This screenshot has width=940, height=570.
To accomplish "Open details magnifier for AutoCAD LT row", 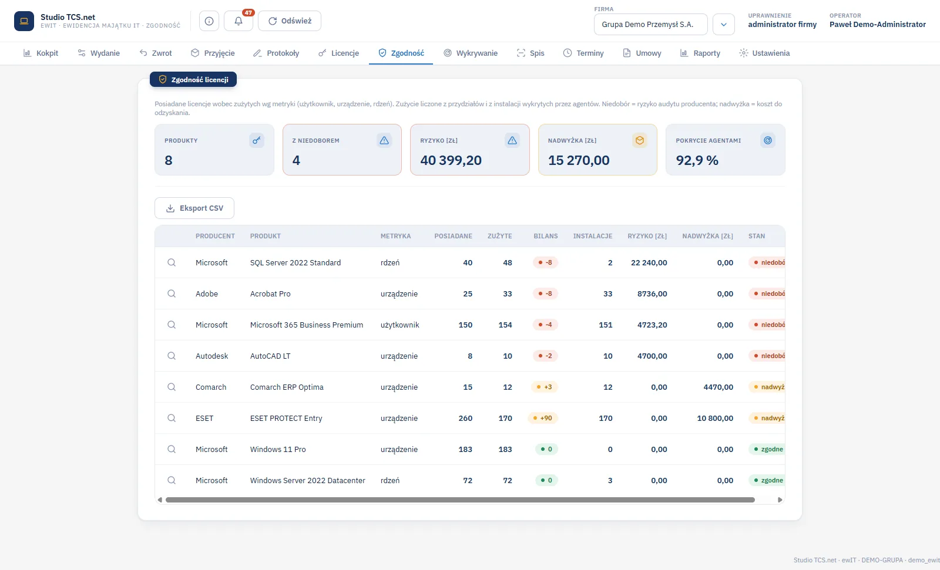I will point(172,356).
